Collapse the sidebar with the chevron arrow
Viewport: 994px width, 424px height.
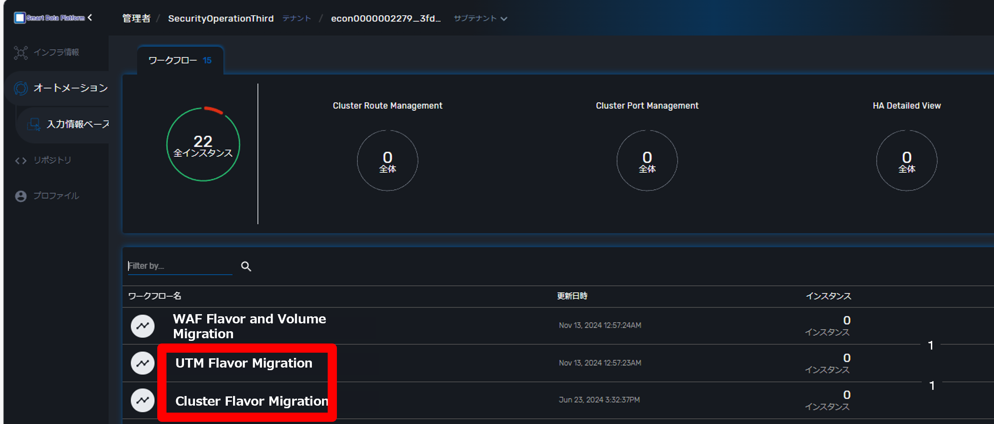[90, 18]
